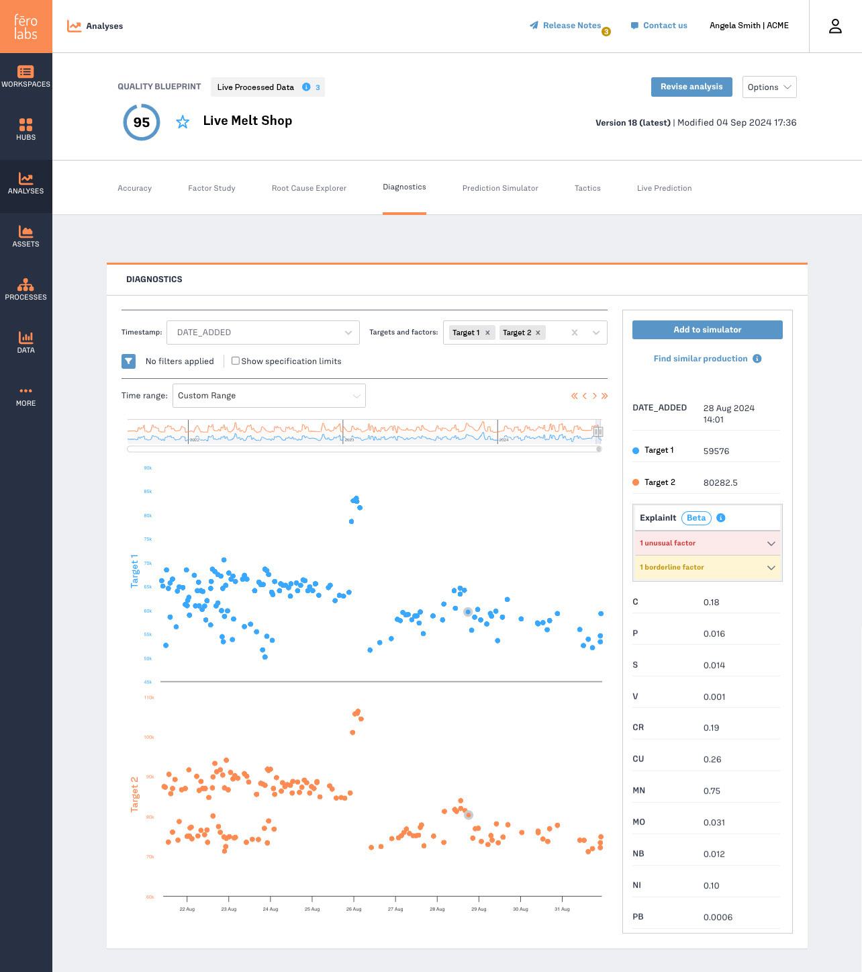
Task: Click the blue filter funnel icon
Action: point(128,361)
